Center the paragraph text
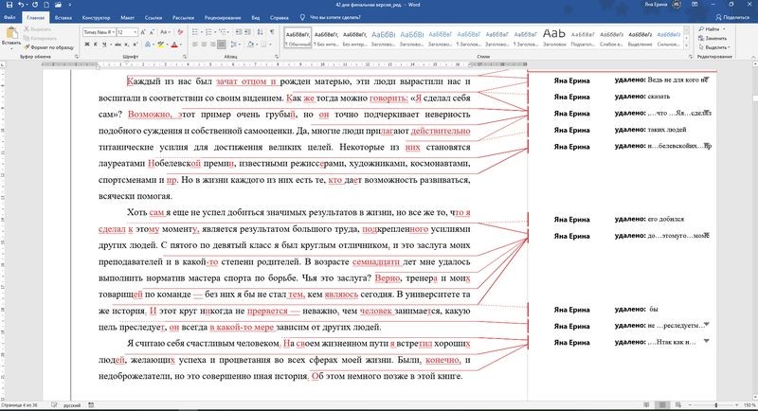The width and height of the screenshot is (758, 411). [x=204, y=45]
